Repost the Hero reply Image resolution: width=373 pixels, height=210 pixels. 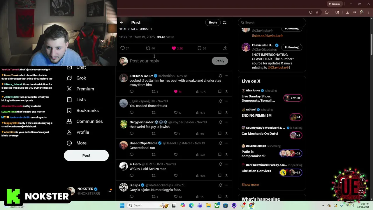tap(154, 176)
